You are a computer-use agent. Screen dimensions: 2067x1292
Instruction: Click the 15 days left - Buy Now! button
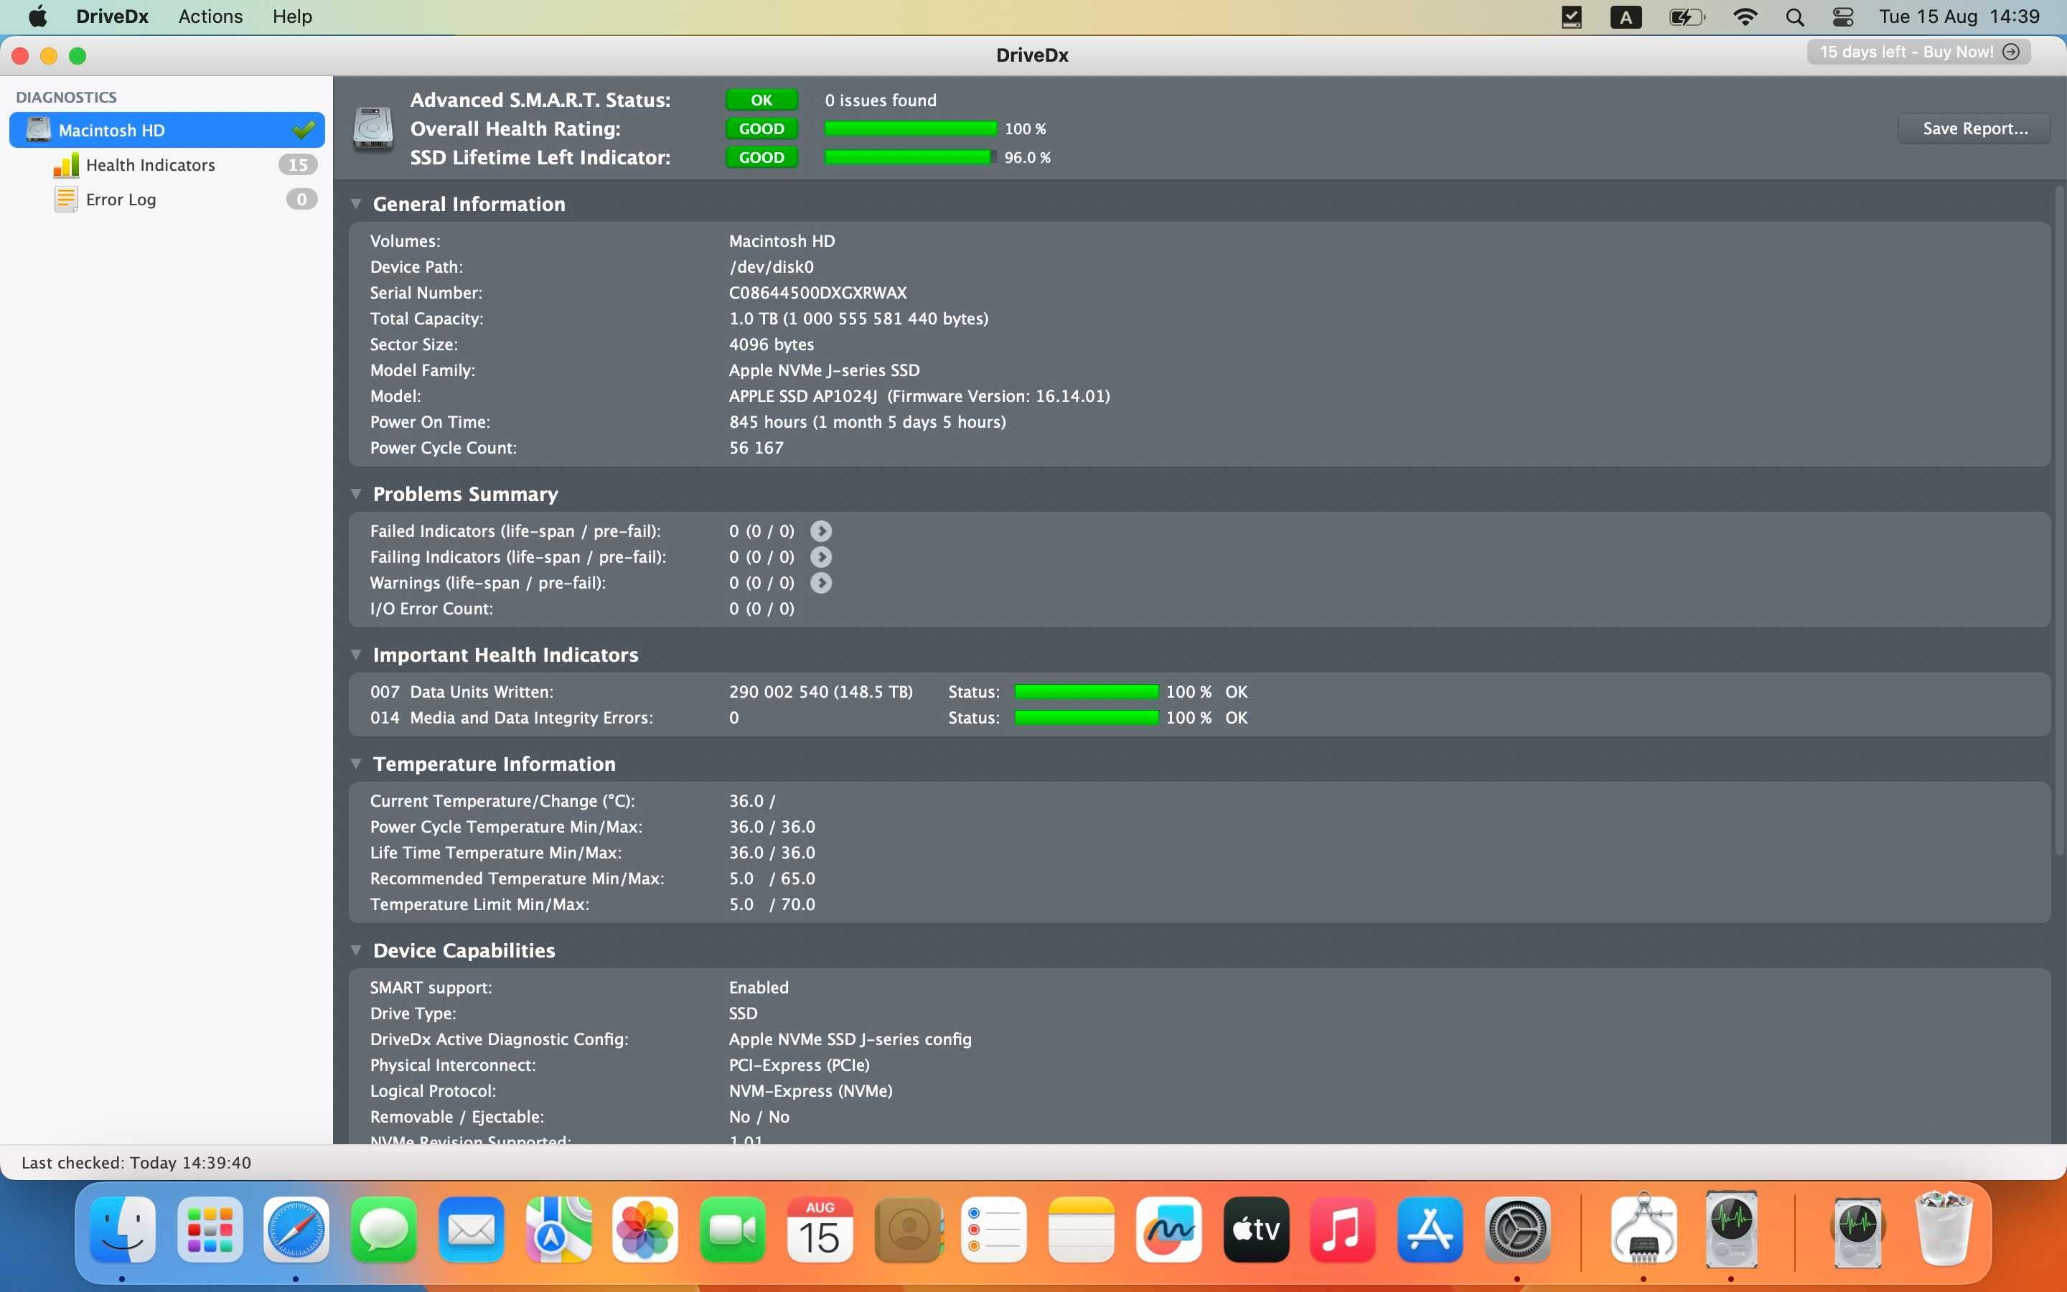pyautogui.click(x=1918, y=52)
